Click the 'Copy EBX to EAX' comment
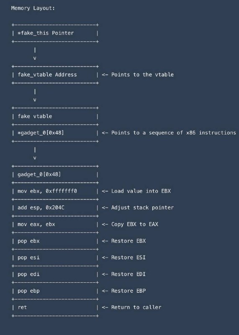 pyautogui.click(x=130, y=224)
